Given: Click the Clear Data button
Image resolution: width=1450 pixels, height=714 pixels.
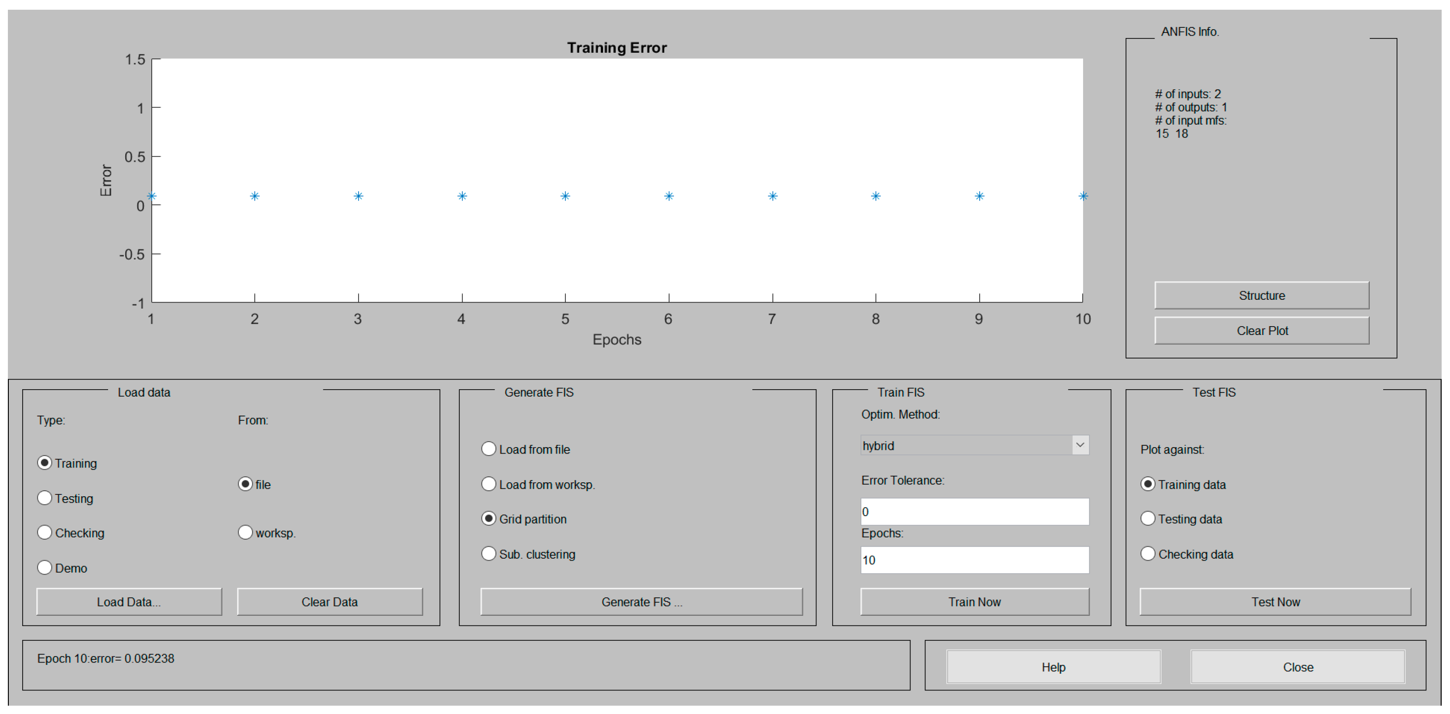Looking at the screenshot, I should click(329, 601).
